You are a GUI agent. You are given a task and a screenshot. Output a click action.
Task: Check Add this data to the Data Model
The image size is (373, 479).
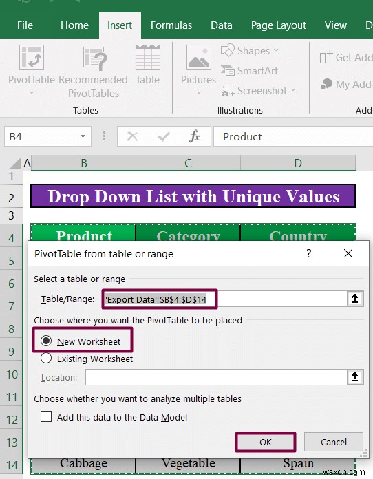pos(46,416)
